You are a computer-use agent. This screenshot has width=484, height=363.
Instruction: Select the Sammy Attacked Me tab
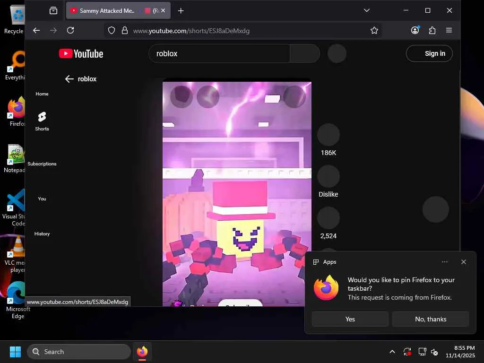point(119,10)
